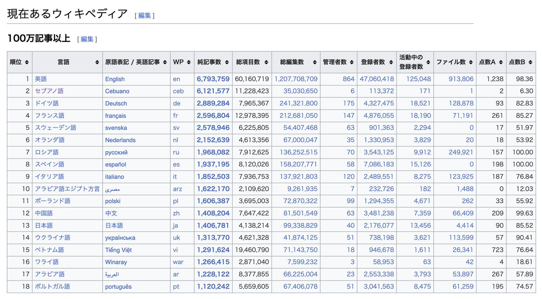Screen dimensions: 542x299
Task: Open total edits link 1,207,708,709
Action: [x=296, y=79]
